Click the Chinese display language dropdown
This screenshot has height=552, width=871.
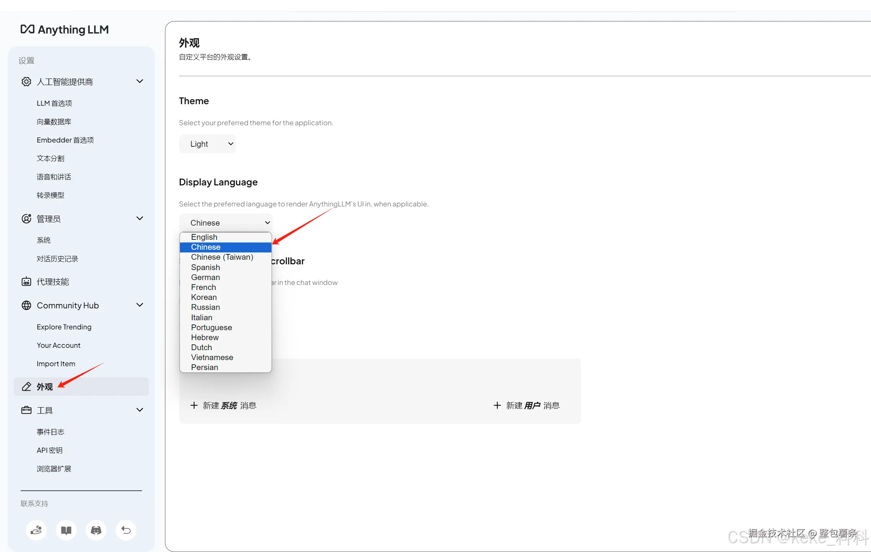point(226,223)
